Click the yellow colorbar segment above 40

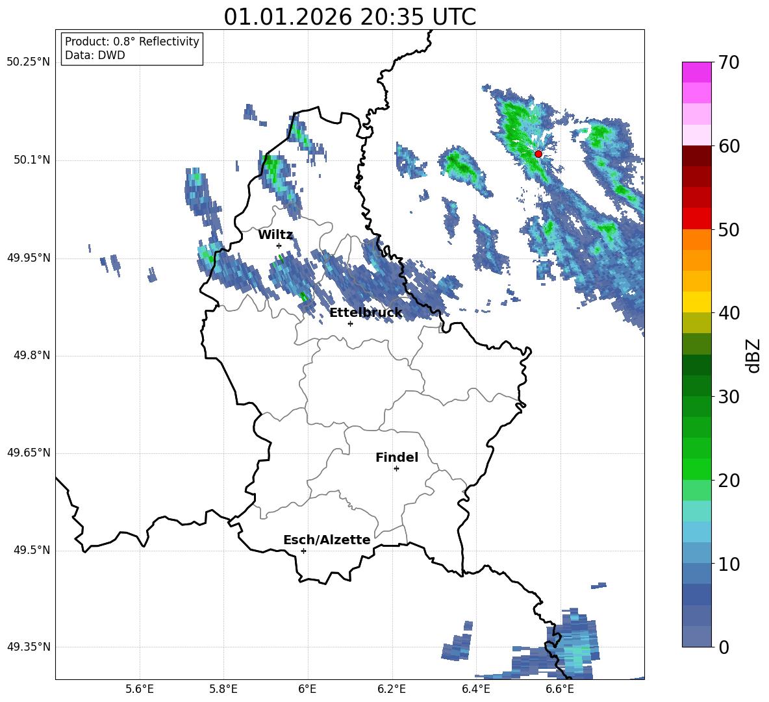coord(696,302)
